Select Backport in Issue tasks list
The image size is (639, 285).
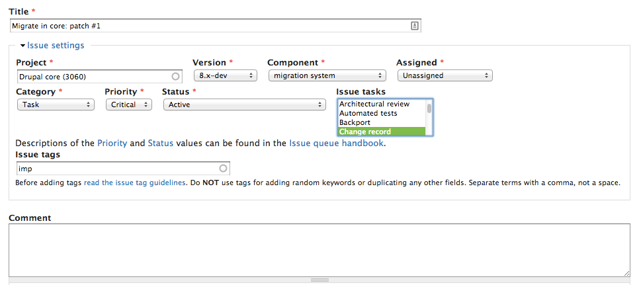coord(382,122)
